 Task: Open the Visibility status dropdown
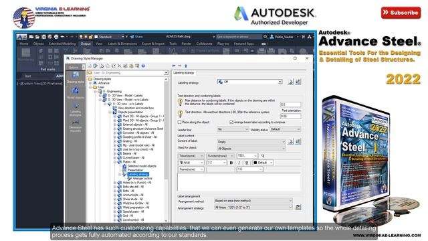[x=286, y=129]
